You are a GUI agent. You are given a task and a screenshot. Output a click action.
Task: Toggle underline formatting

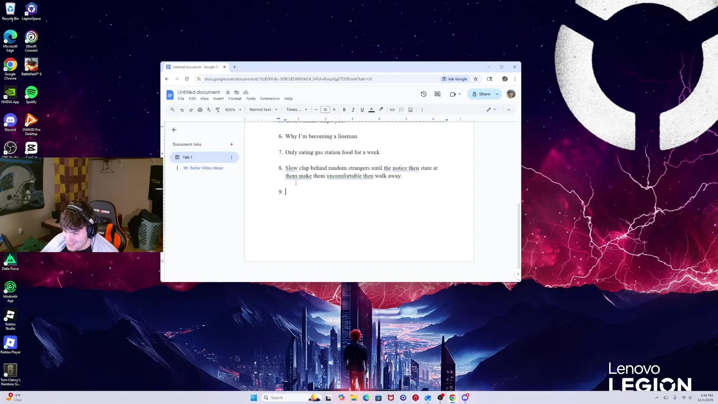(x=362, y=109)
